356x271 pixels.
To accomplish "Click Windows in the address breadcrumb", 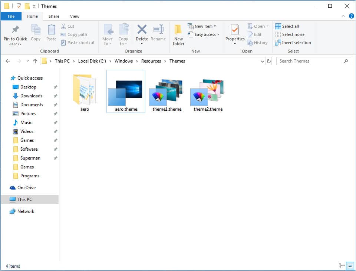I will pyautogui.click(x=123, y=61).
